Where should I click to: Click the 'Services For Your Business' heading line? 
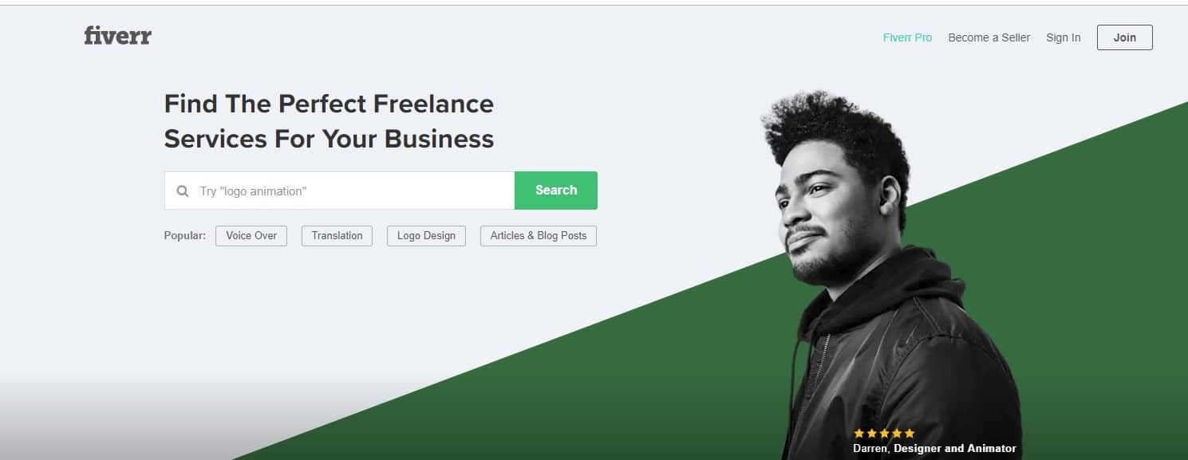329,139
